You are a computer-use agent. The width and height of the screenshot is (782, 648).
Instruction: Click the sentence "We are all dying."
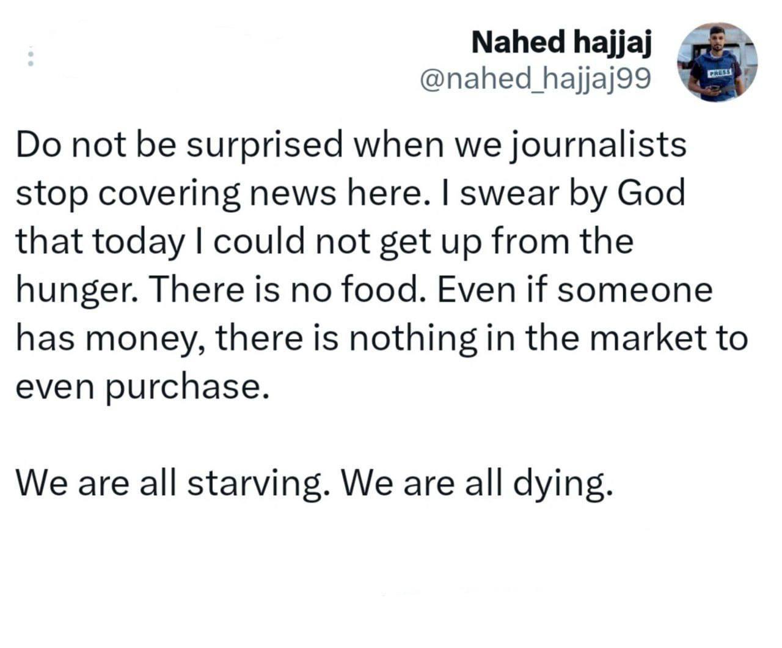[476, 484]
